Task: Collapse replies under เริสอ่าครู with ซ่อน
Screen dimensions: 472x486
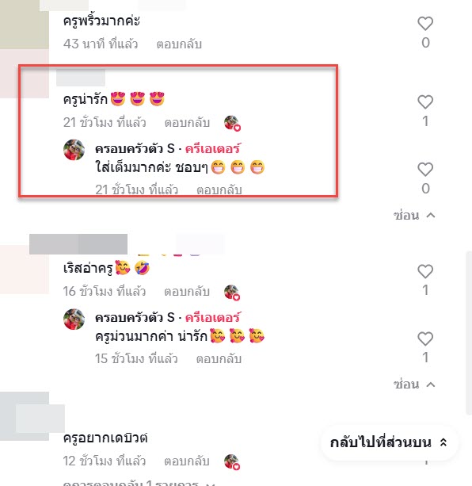Action: pos(414,385)
